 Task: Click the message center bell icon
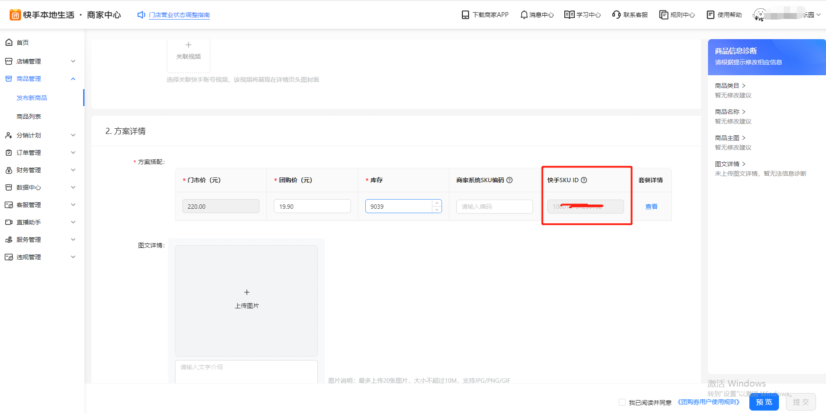[x=524, y=15]
